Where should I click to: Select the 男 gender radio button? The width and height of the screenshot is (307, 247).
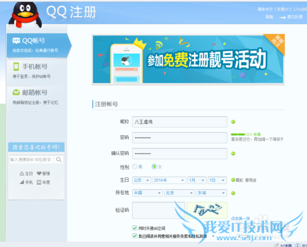coord(134,167)
